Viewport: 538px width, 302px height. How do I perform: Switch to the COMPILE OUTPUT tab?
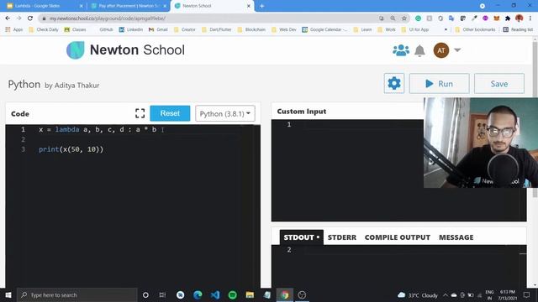(398, 237)
